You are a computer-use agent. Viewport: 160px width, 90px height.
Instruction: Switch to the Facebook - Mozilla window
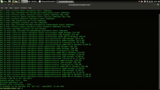point(30,1)
